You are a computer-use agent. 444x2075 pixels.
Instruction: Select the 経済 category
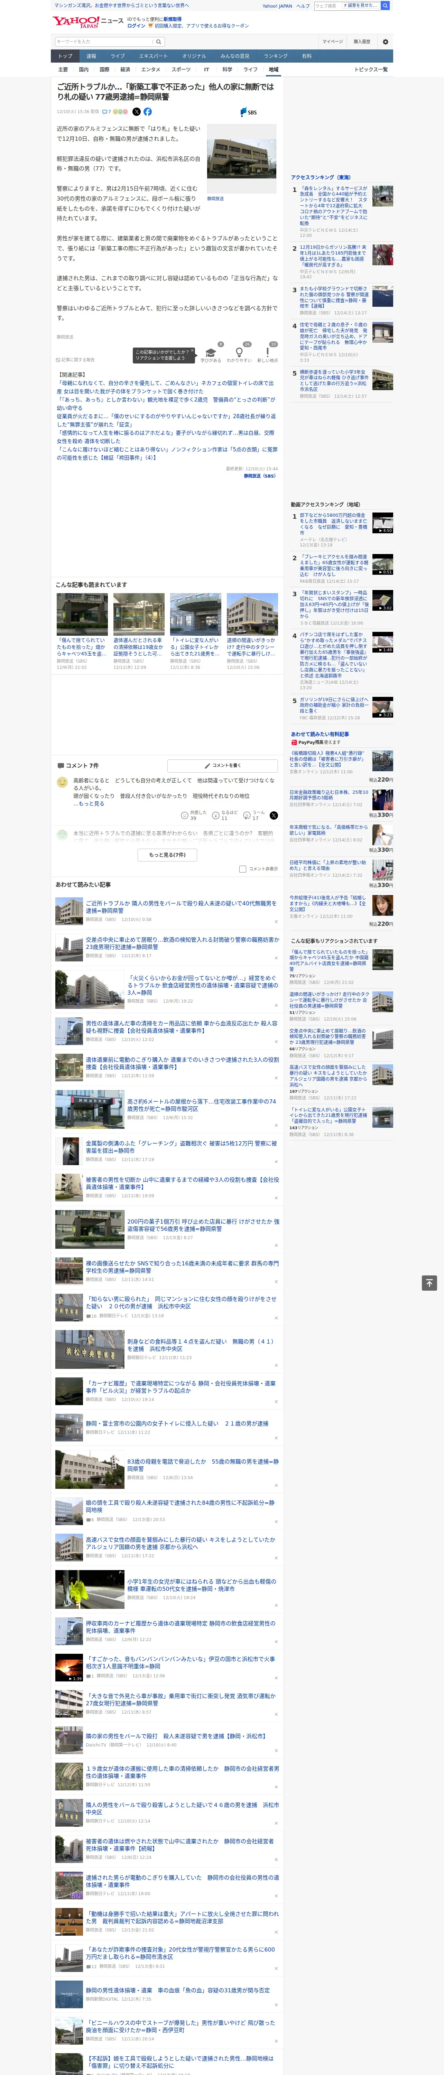[125, 69]
